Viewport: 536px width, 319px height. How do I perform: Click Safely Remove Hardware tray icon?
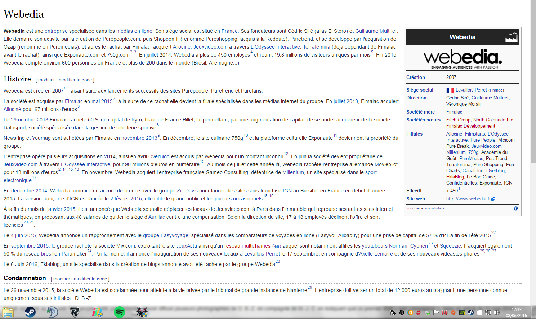pyautogui.click(x=428, y=313)
